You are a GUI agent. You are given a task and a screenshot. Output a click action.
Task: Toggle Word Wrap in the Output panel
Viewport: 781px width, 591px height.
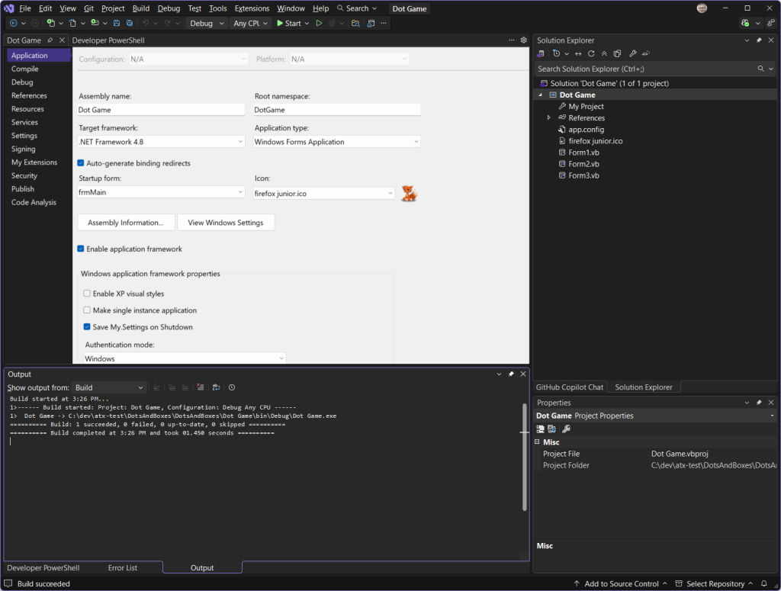pyautogui.click(x=216, y=387)
